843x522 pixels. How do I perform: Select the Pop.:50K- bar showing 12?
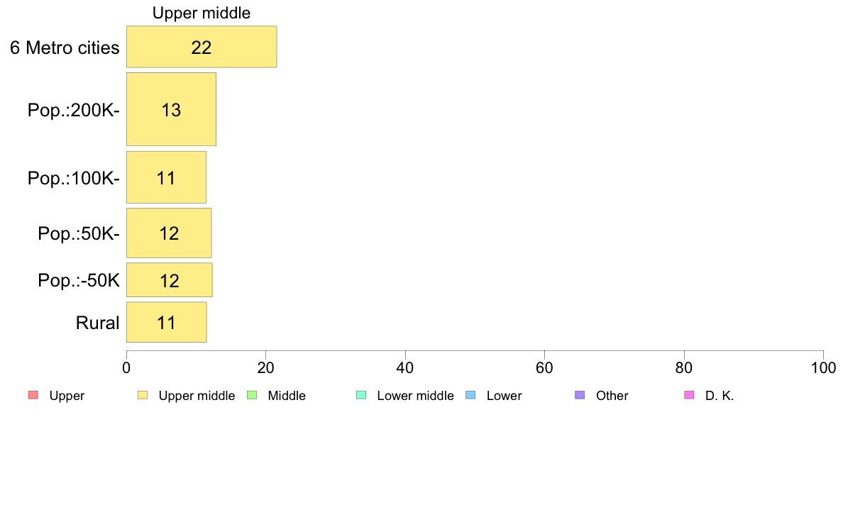click(169, 233)
